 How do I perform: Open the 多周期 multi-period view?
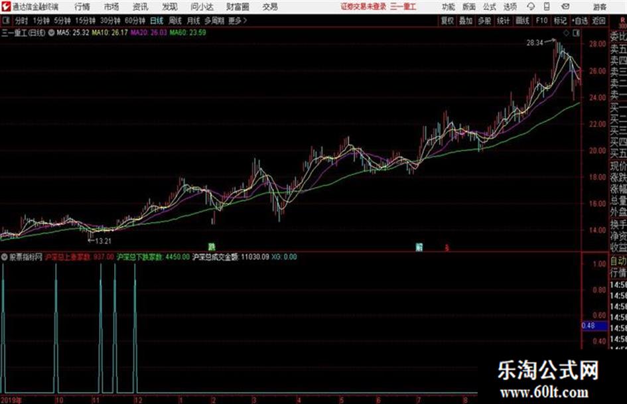click(x=214, y=21)
